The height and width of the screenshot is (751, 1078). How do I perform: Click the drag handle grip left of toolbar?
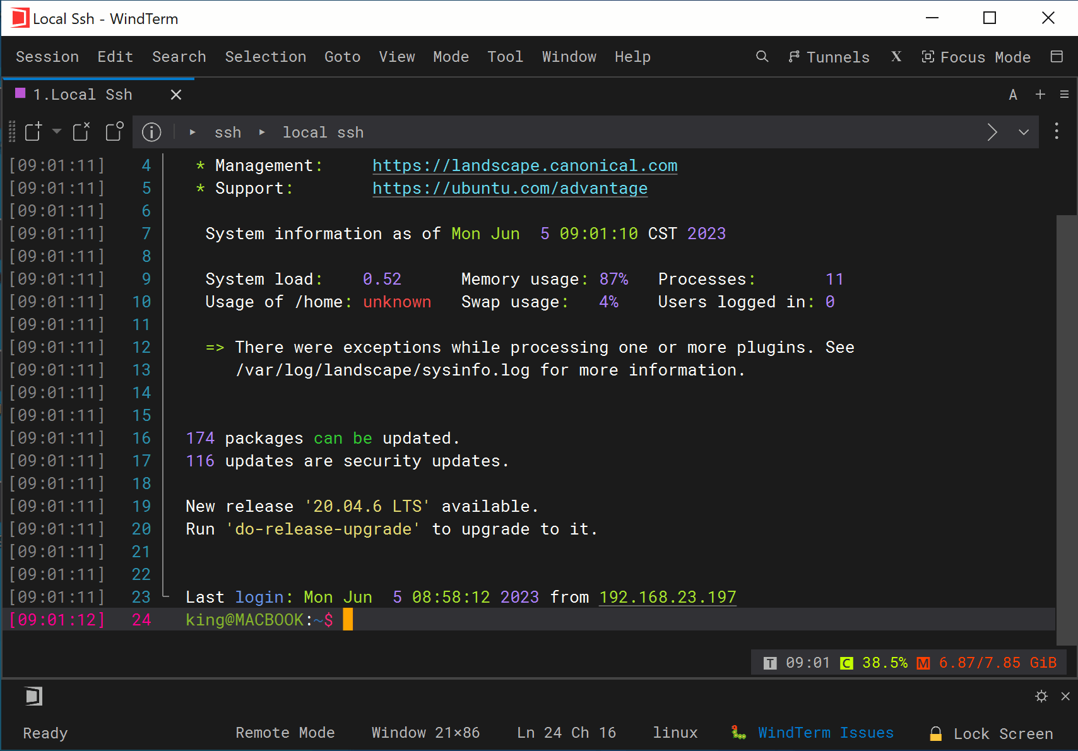(12, 131)
